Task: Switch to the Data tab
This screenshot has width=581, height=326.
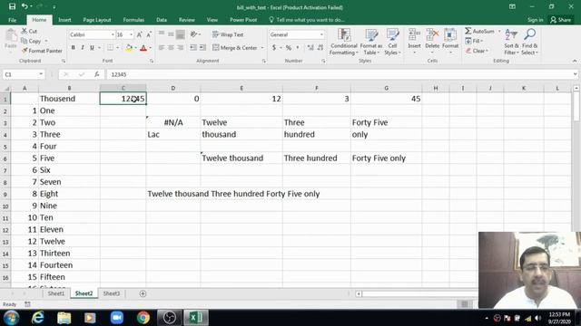Action: 162,20
